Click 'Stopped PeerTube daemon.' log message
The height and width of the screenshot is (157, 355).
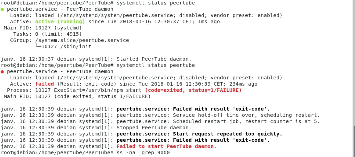tap(154, 128)
